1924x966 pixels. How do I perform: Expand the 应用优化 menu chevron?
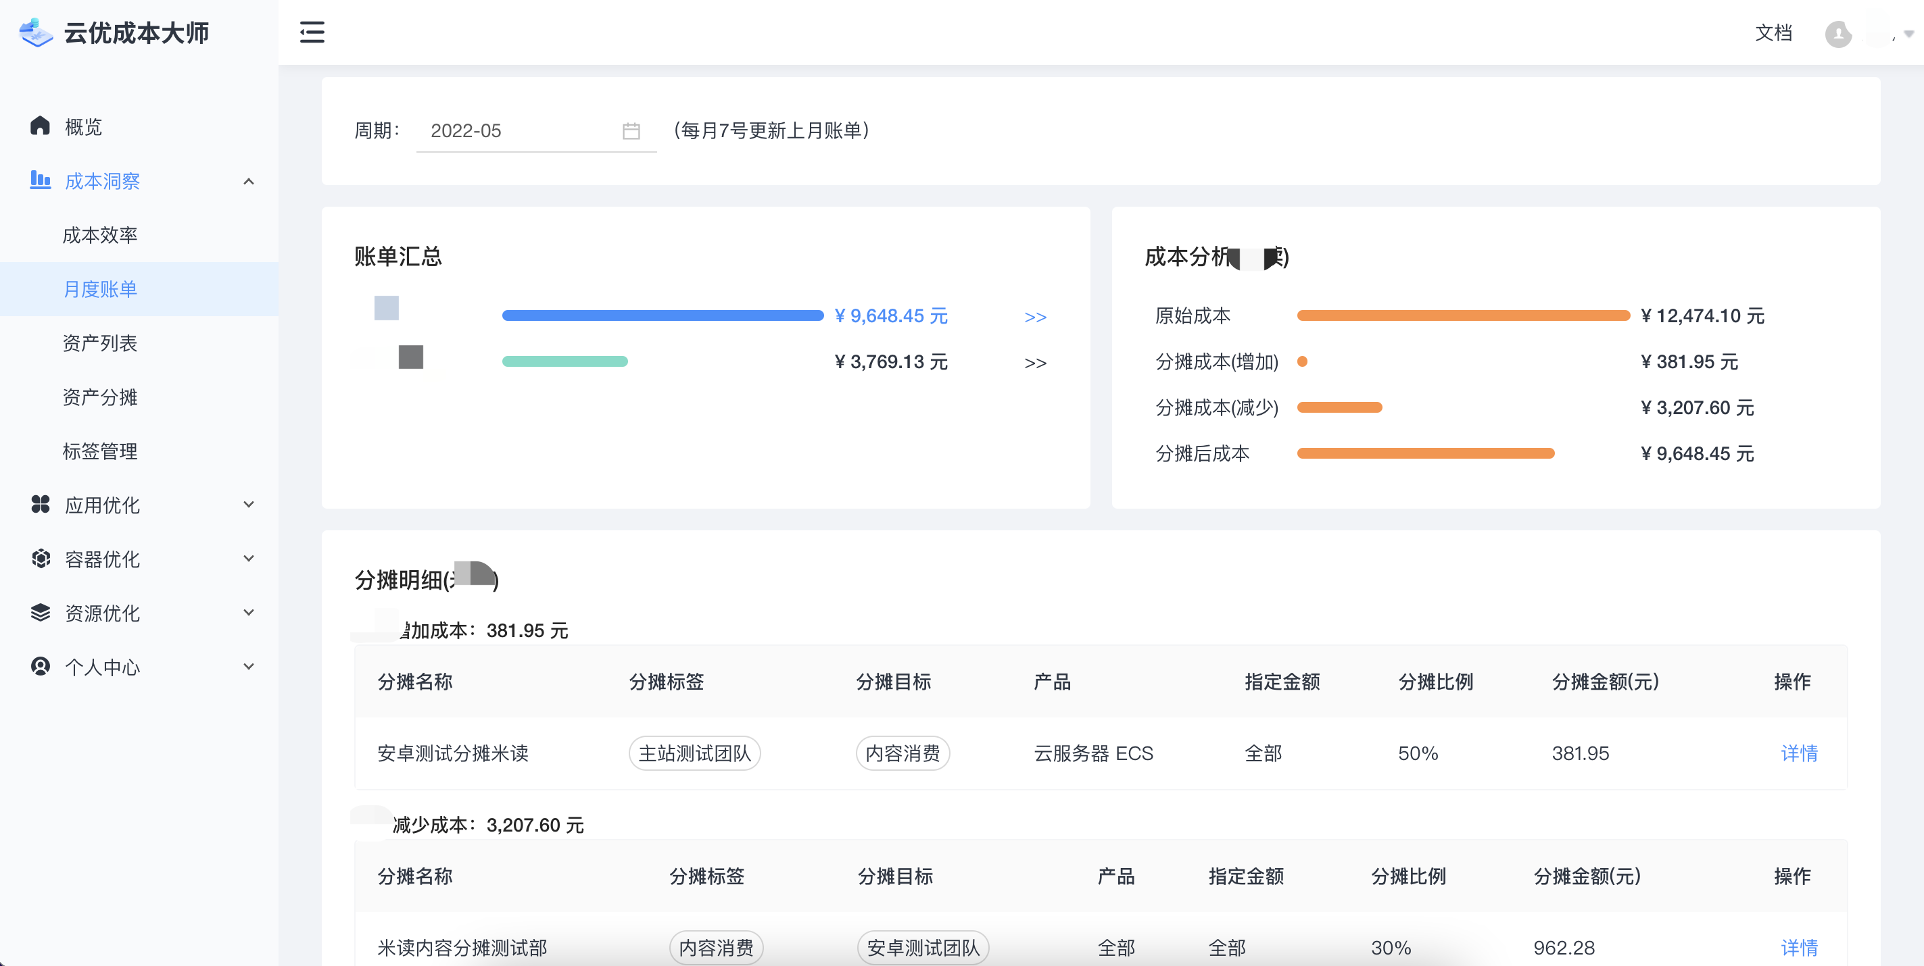(x=249, y=505)
